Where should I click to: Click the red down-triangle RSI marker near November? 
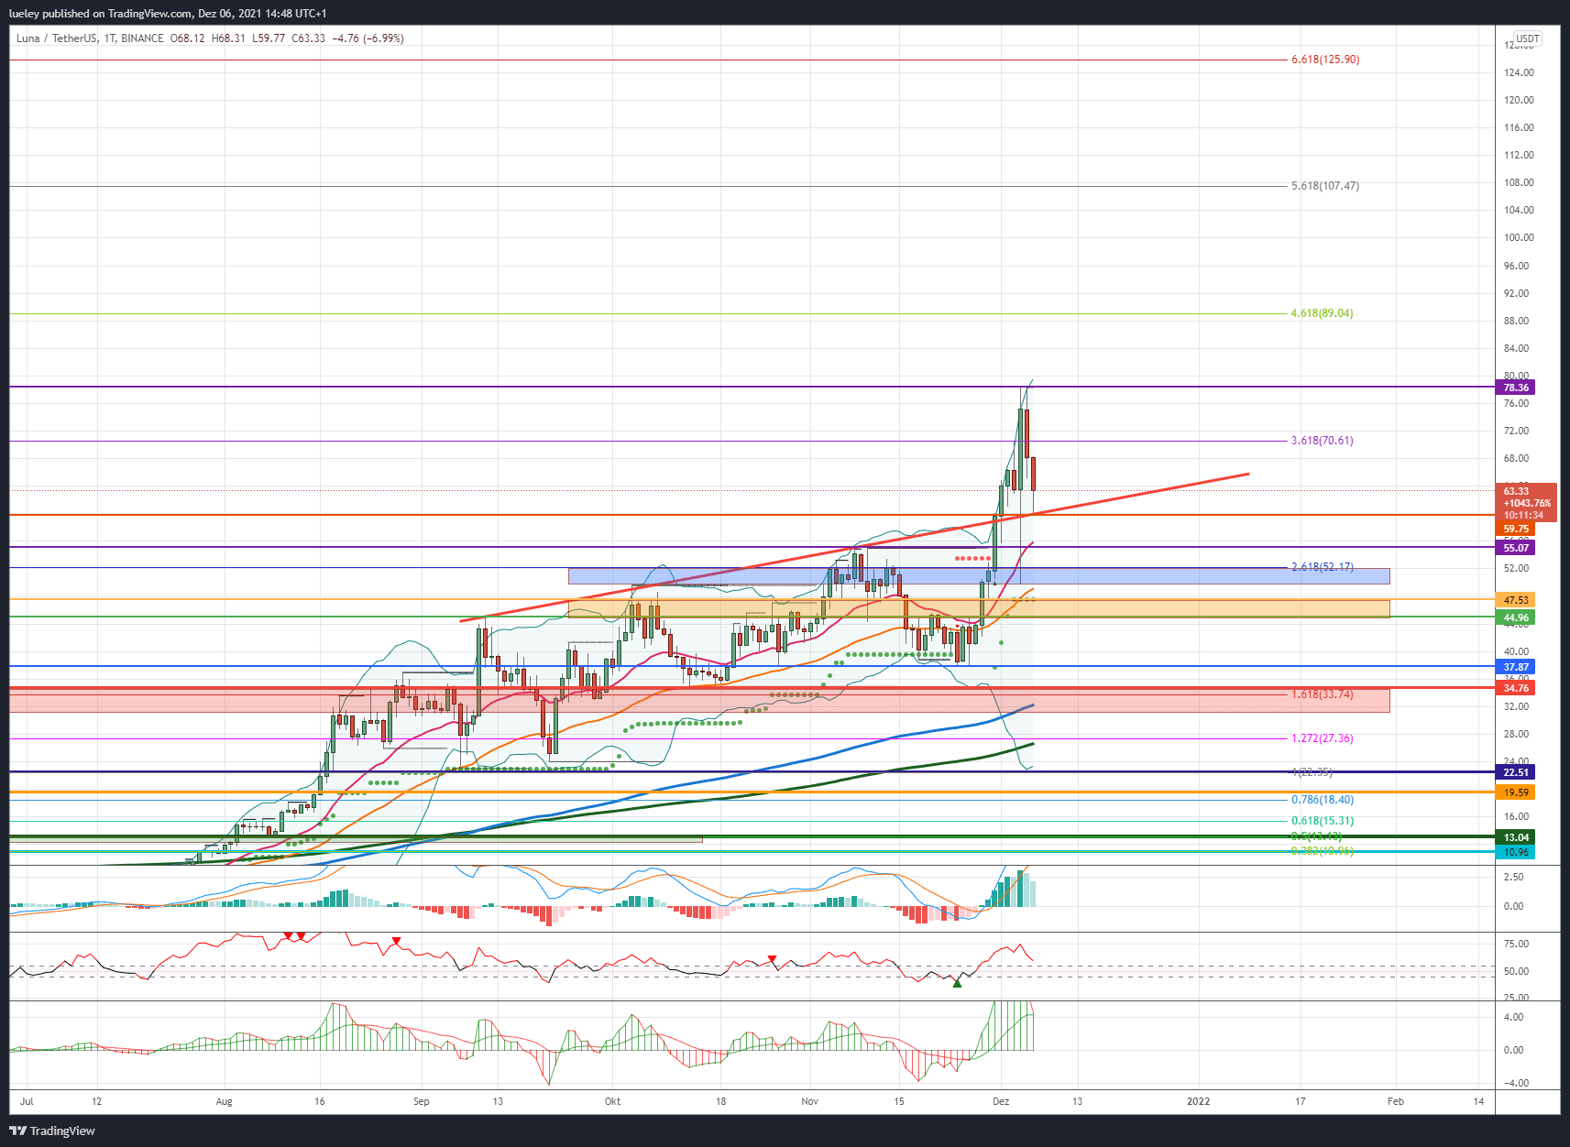tap(773, 959)
